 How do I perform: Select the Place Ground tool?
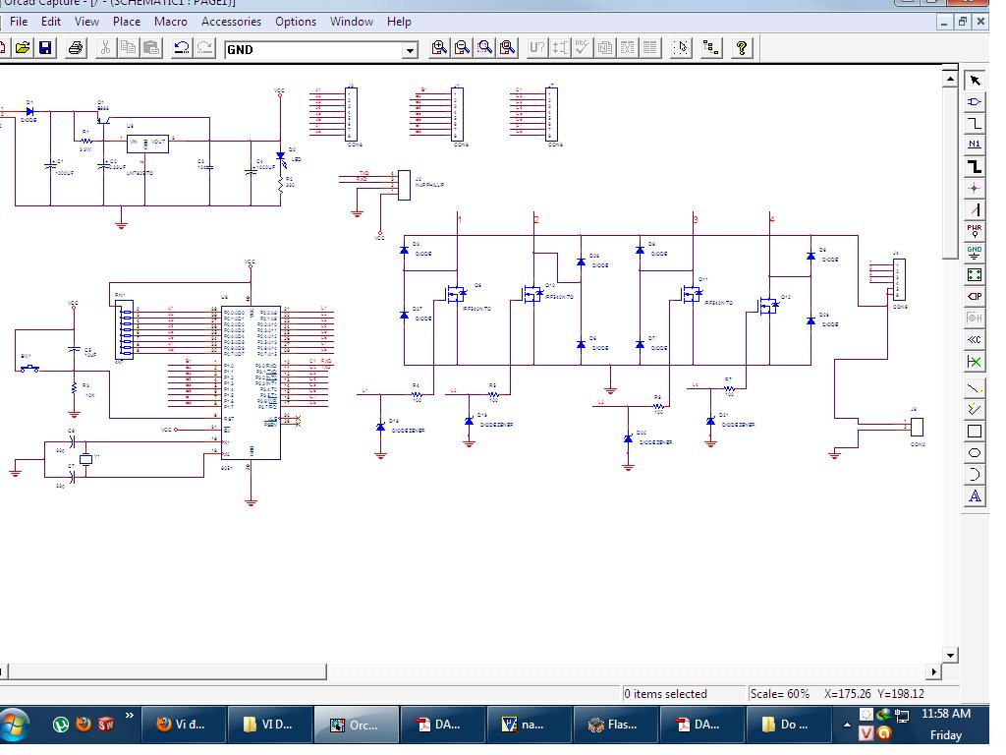pos(974,253)
